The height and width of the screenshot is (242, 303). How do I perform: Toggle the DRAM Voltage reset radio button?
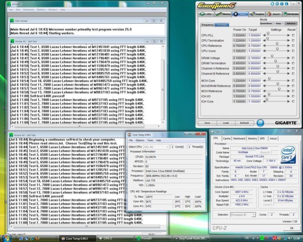point(293,58)
